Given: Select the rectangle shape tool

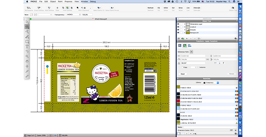Looking at the screenshot, I should (27, 42).
